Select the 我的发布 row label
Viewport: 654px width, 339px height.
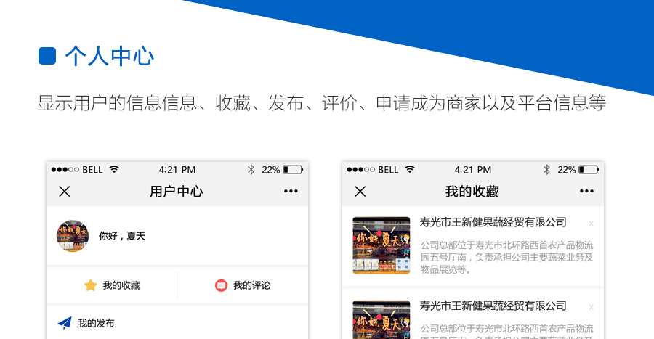[96, 323]
